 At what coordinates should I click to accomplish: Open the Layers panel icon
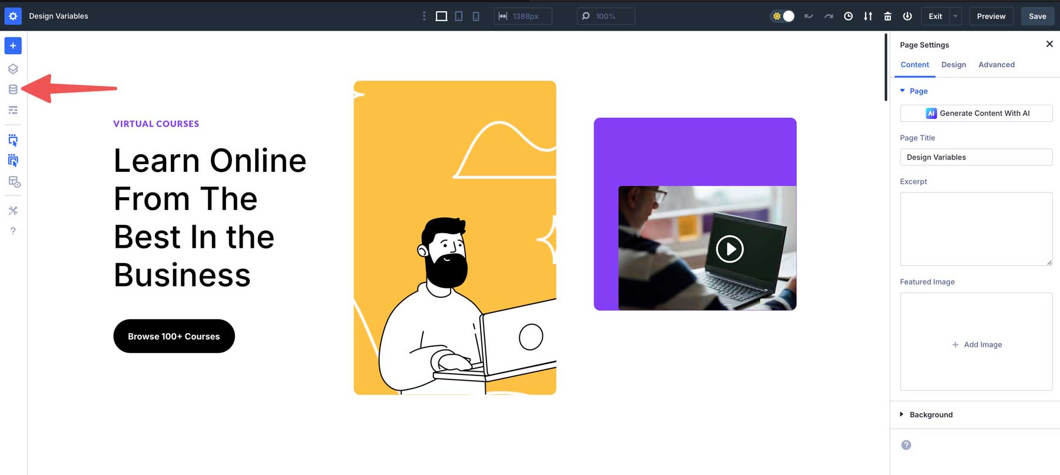click(x=13, y=69)
